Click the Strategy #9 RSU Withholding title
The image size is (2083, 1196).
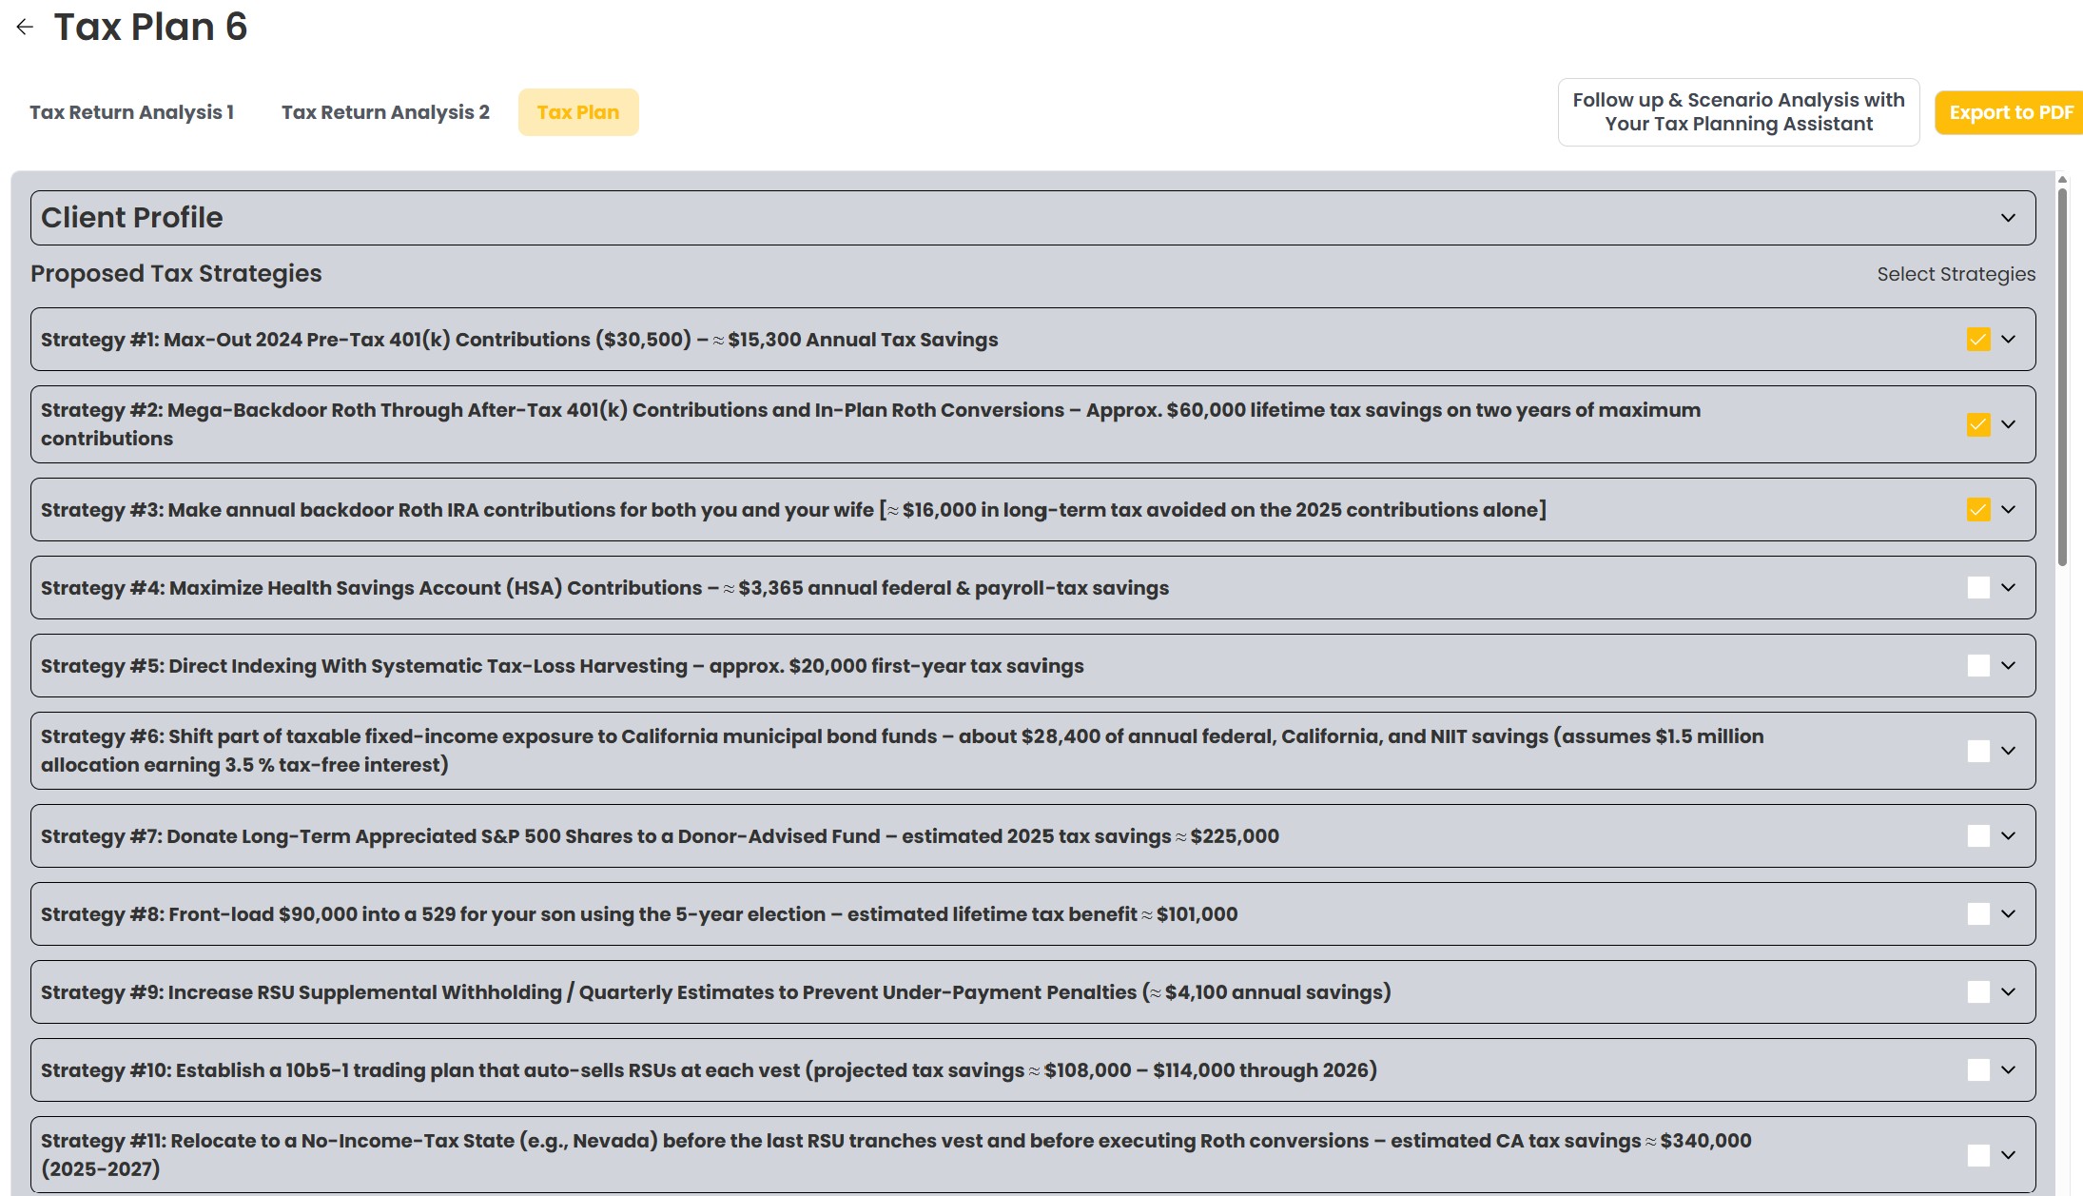click(715, 992)
